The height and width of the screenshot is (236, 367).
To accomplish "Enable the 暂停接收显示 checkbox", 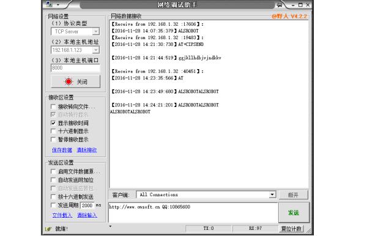I will 53,139.
